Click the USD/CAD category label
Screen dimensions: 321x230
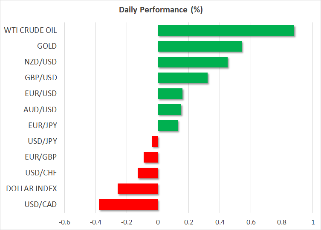(40, 204)
